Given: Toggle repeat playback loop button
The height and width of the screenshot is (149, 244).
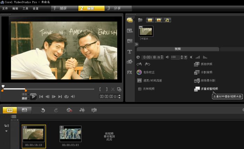Looking at the screenshot, I should (x=66, y=97).
